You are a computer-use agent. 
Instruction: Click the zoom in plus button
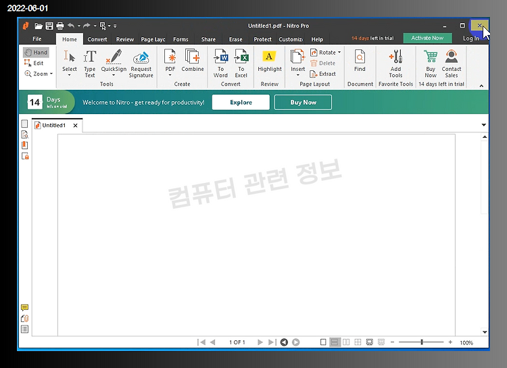[x=450, y=342]
